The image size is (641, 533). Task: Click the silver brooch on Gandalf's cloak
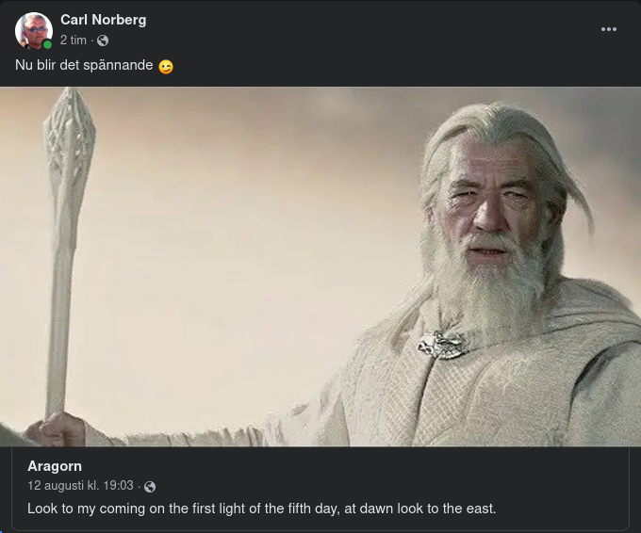tap(440, 345)
